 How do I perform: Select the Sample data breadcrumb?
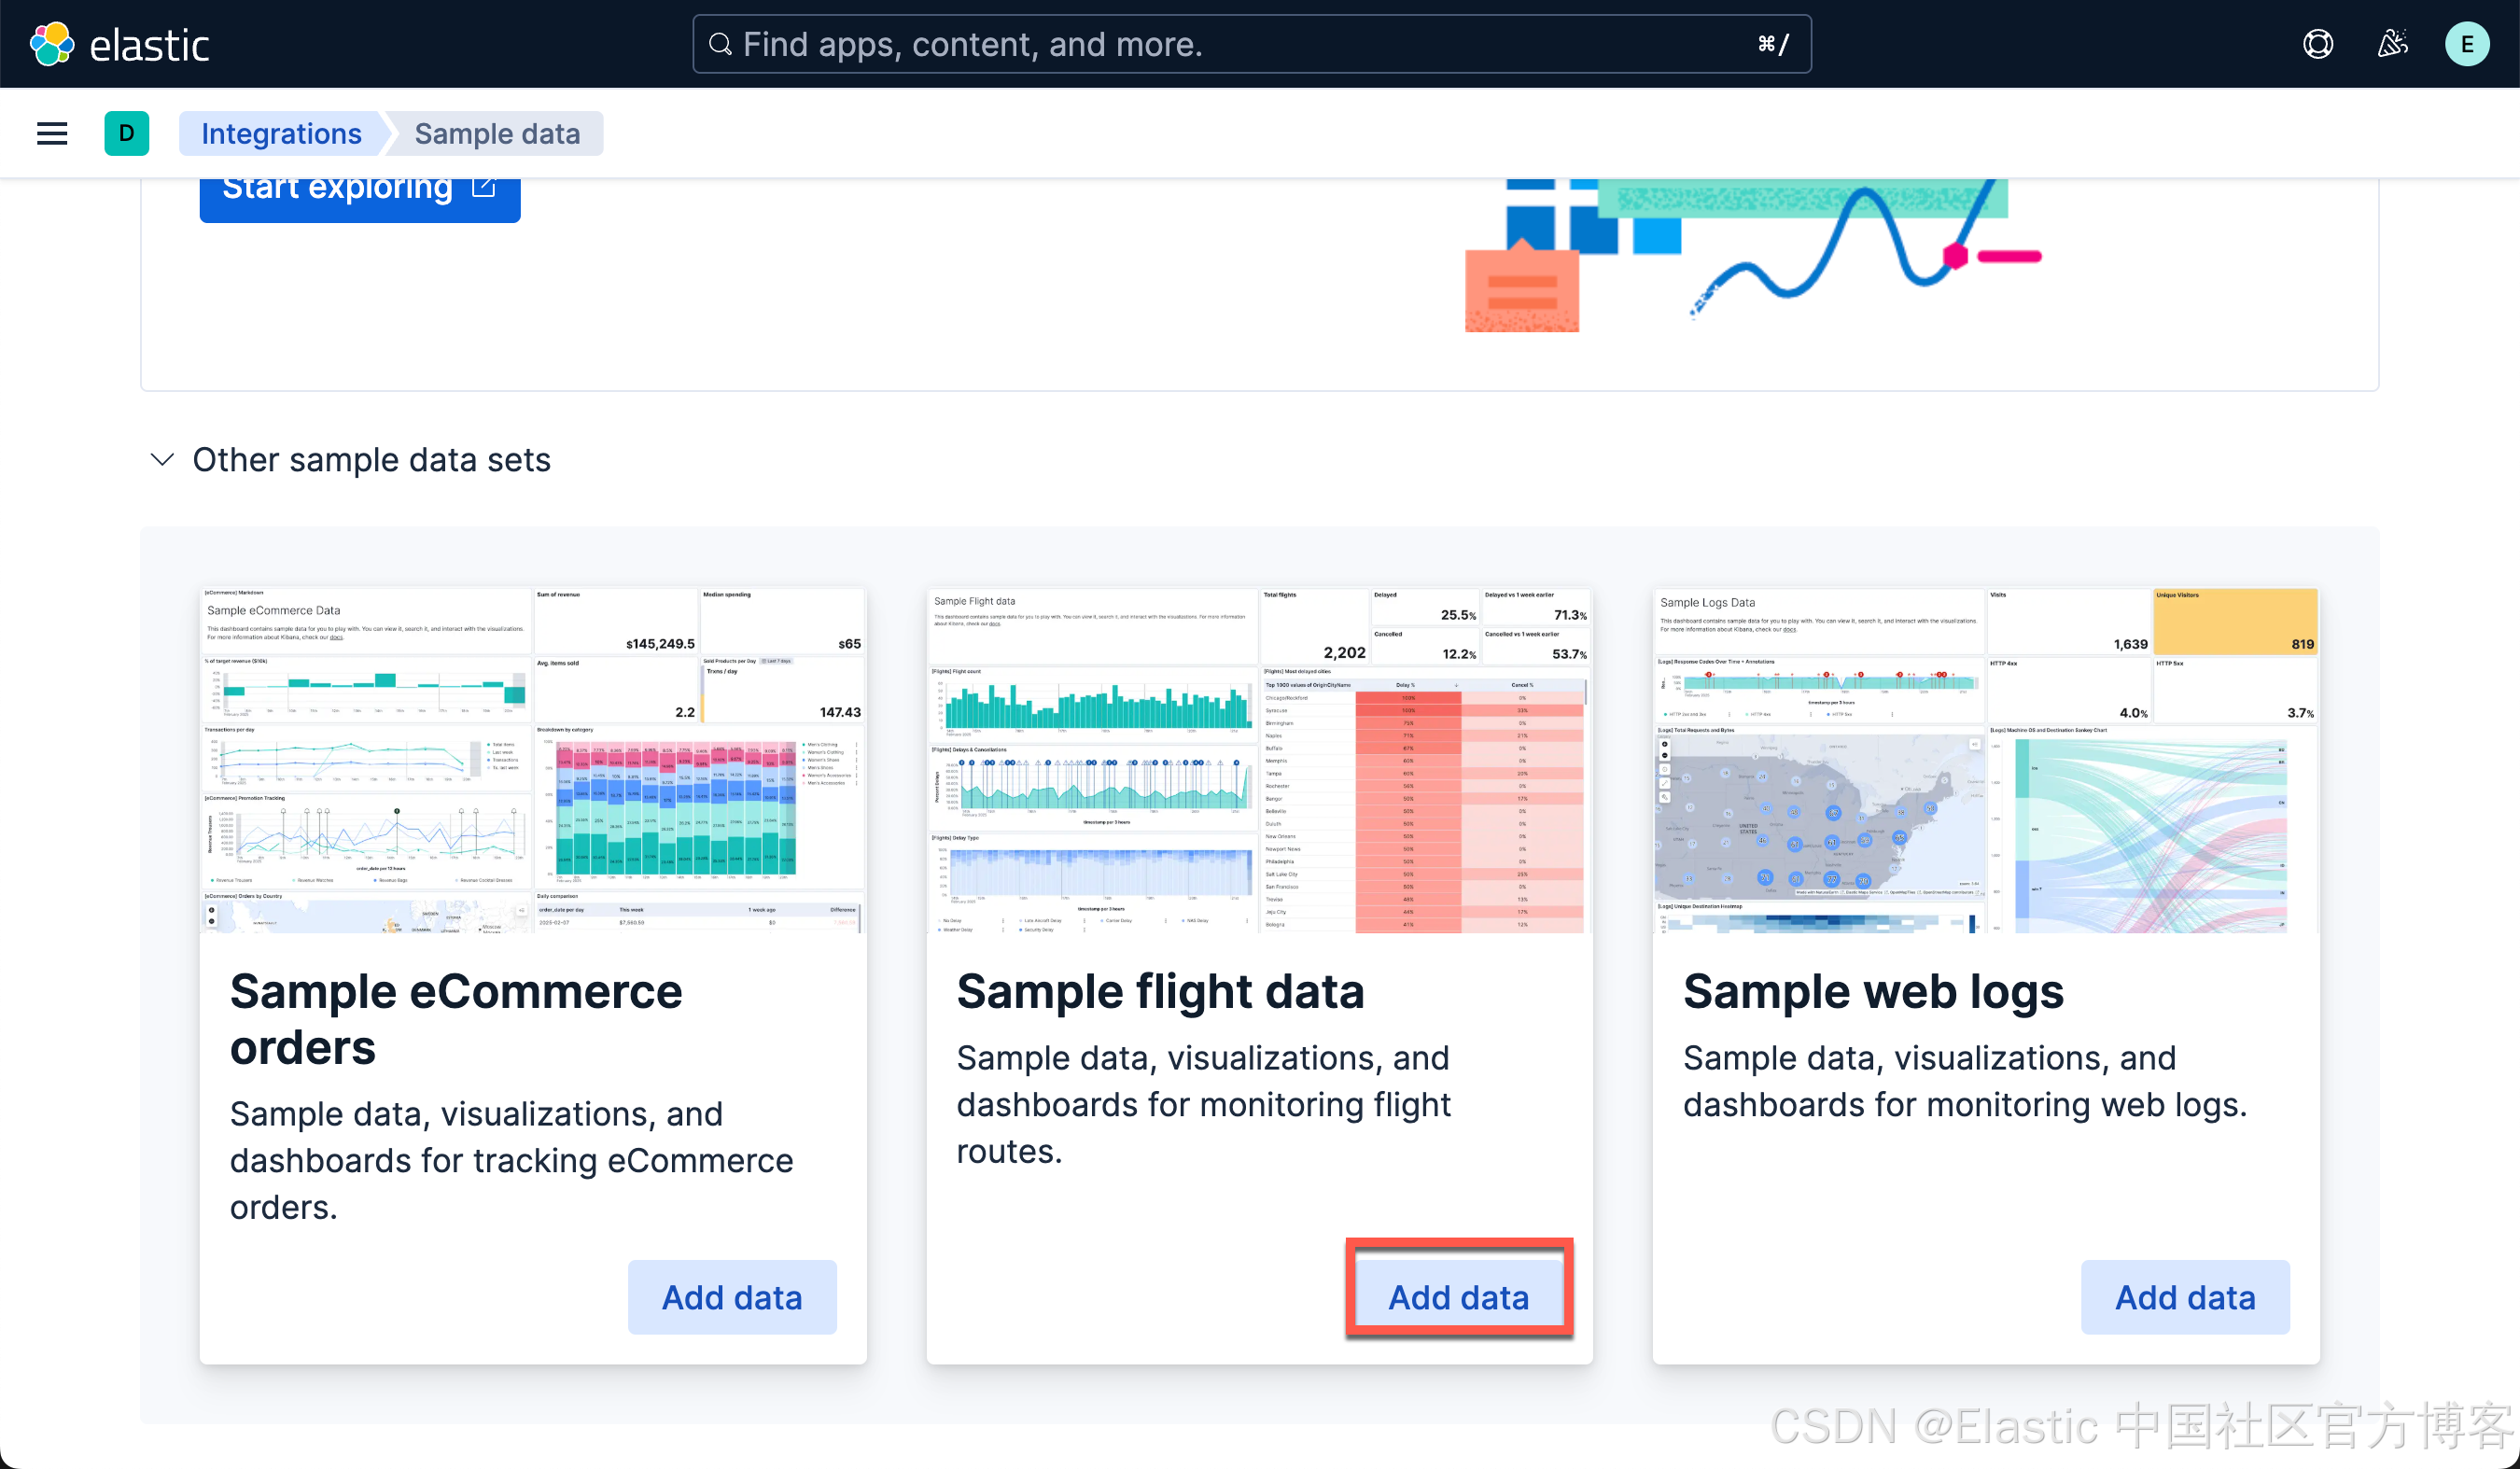(x=497, y=133)
